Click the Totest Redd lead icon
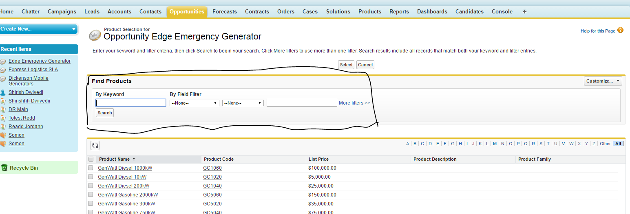This screenshot has width=630, height=214. 3,118
